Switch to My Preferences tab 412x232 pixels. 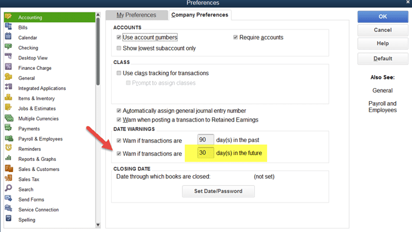coord(137,15)
